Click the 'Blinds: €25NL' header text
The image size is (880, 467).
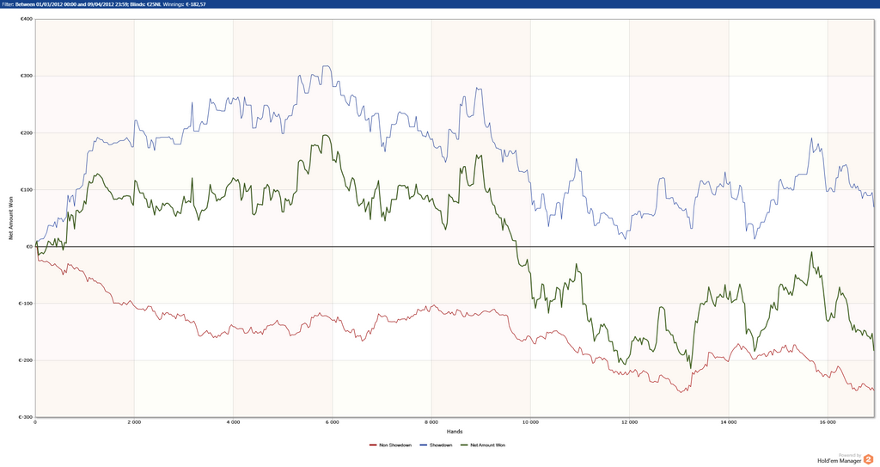(x=146, y=4)
